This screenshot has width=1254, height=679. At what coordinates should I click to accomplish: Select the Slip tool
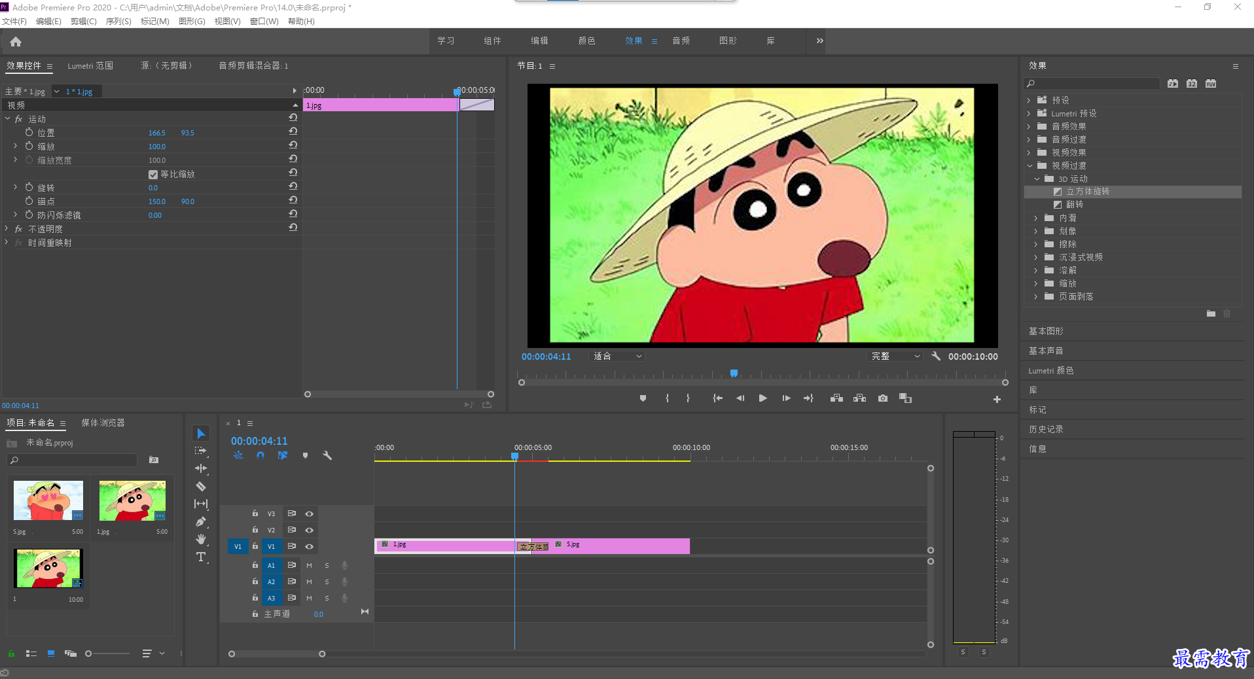pyautogui.click(x=201, y=504)
